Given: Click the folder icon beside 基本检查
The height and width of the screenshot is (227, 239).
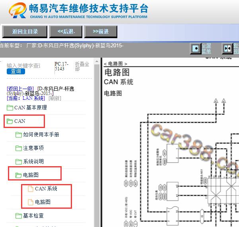Looking at the screenshot, I should (19, 216).
